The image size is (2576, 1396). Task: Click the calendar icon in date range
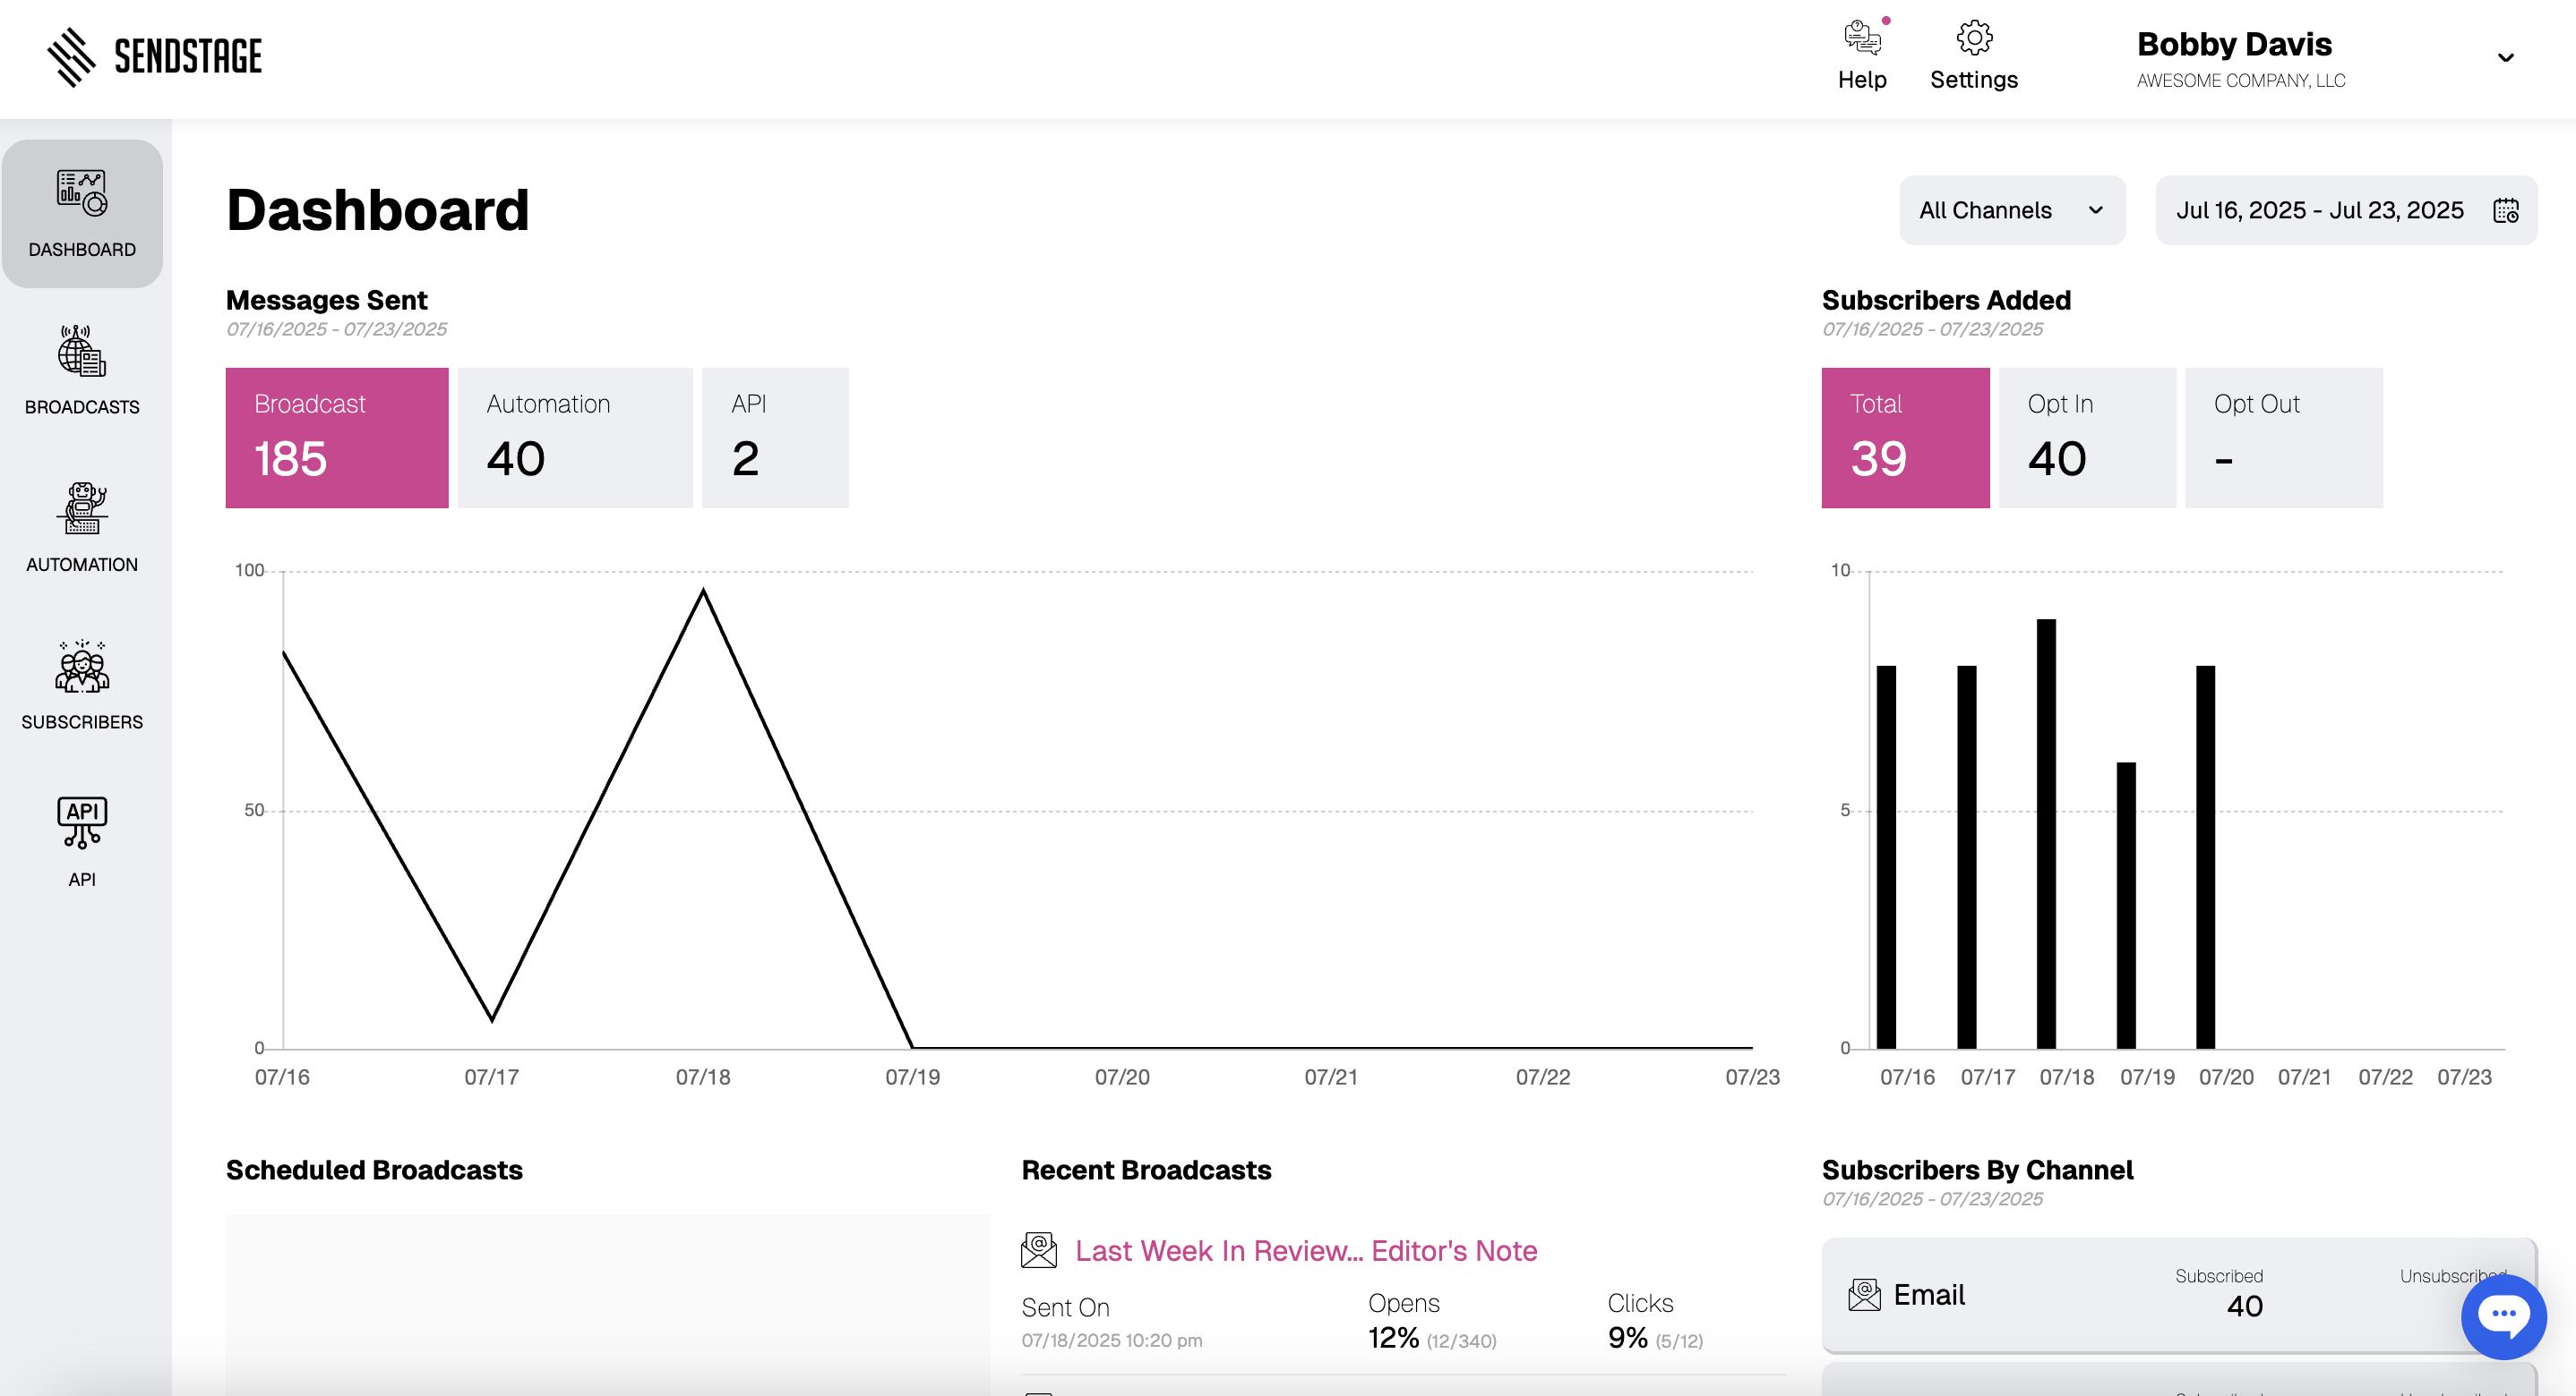(2505, 211)
